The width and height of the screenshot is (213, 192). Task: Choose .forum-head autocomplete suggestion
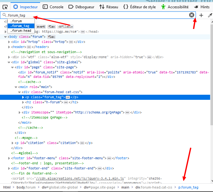click(x=21, y=31)
